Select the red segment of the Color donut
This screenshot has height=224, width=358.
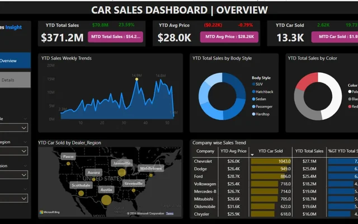pyautogui.click(x=308, y=81)
